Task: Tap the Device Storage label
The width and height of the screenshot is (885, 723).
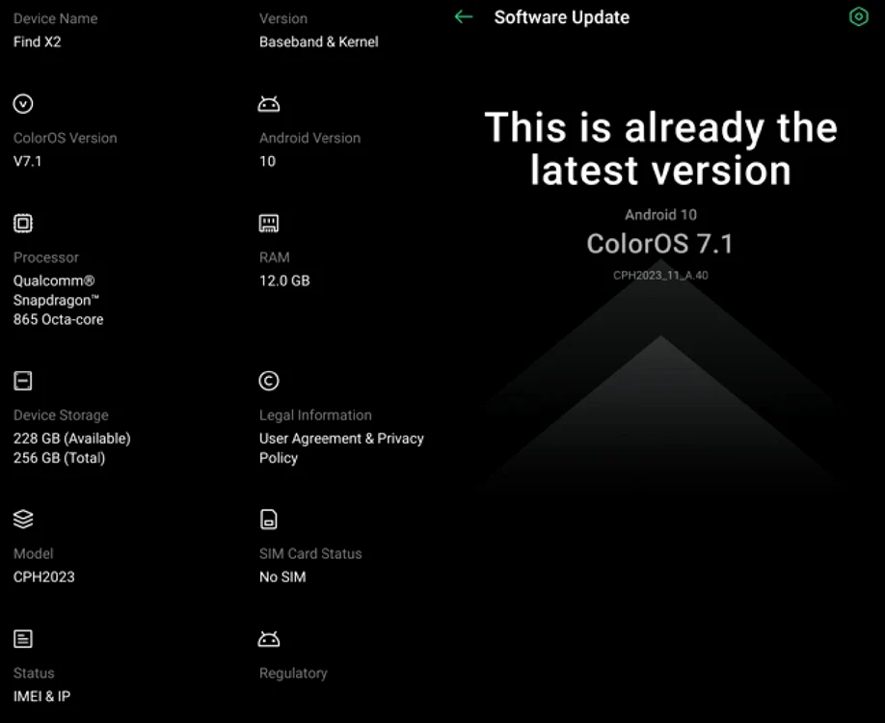Action: [x=61, y=415]
